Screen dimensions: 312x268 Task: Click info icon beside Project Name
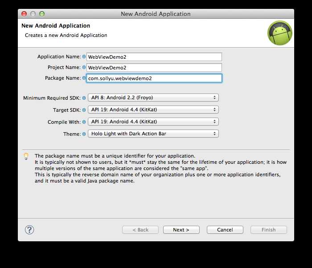click(84, 67)
